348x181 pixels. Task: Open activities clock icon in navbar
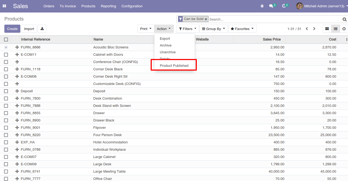point(284,6)
